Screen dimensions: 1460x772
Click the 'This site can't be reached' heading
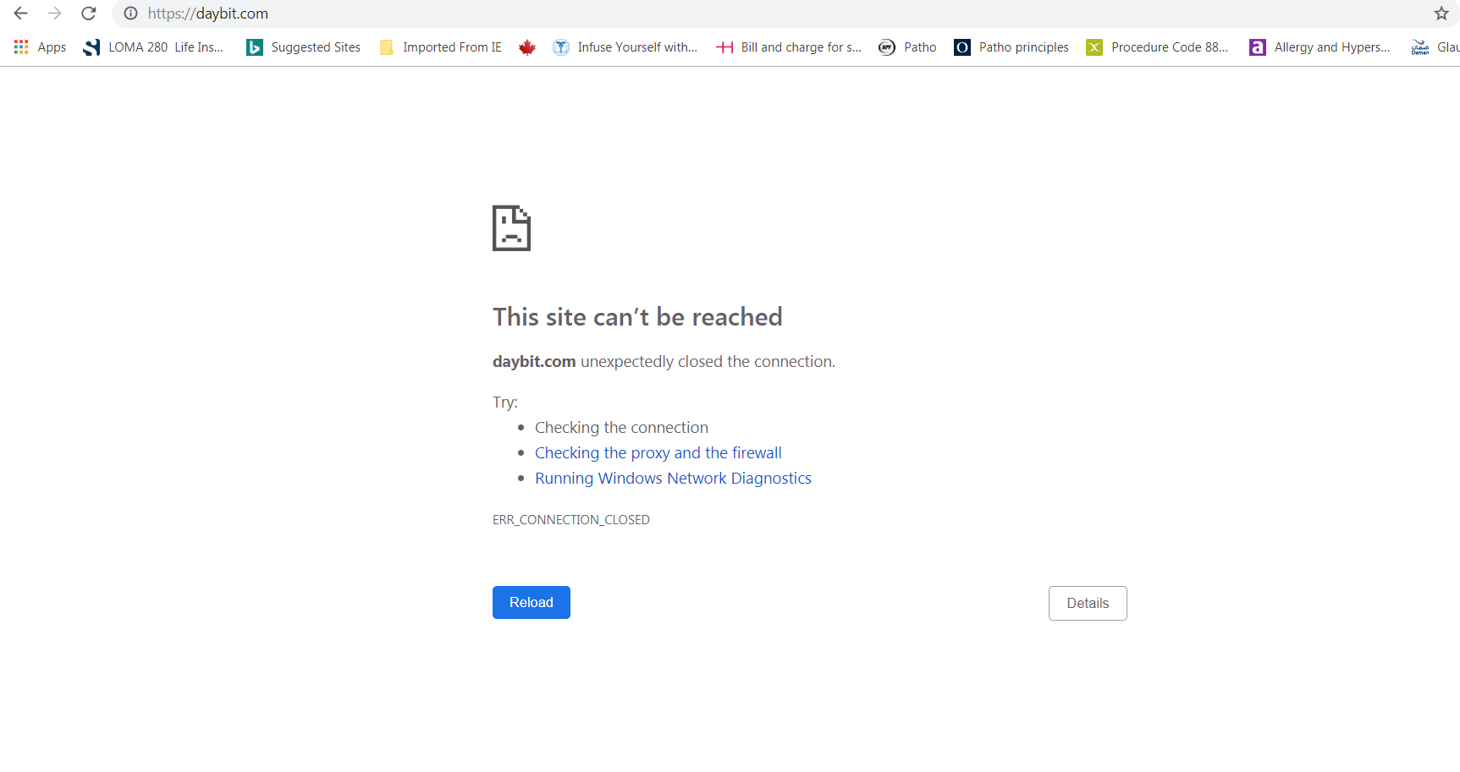(x=637, y=317)
